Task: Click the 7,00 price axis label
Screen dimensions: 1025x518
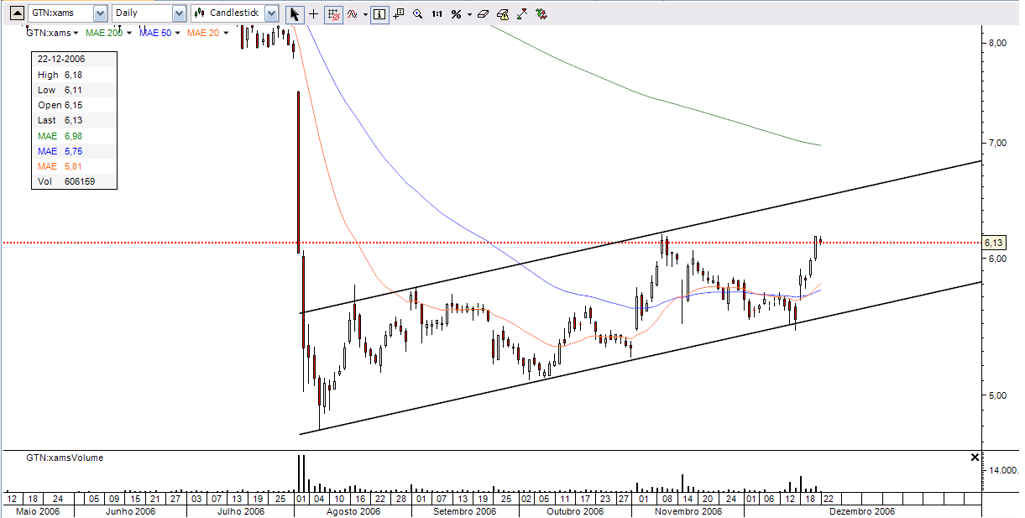Action: 996,143
